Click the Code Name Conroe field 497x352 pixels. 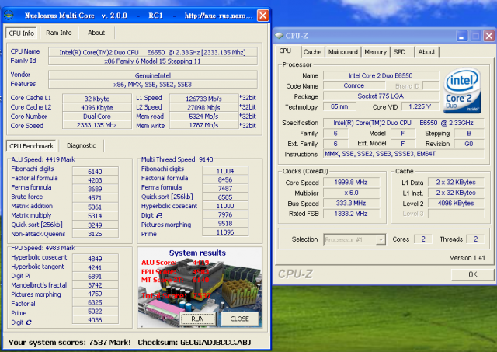354,85
